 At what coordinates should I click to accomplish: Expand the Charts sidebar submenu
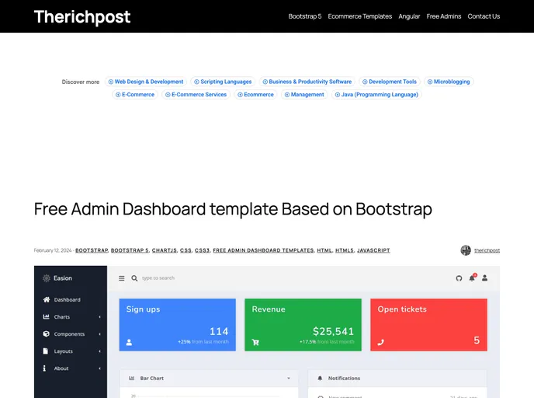pos(99,317)
